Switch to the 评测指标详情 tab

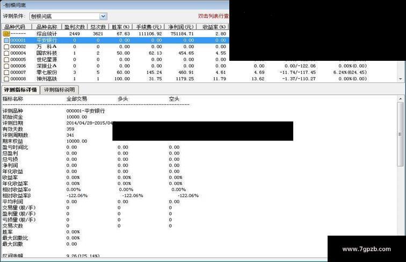20,90
